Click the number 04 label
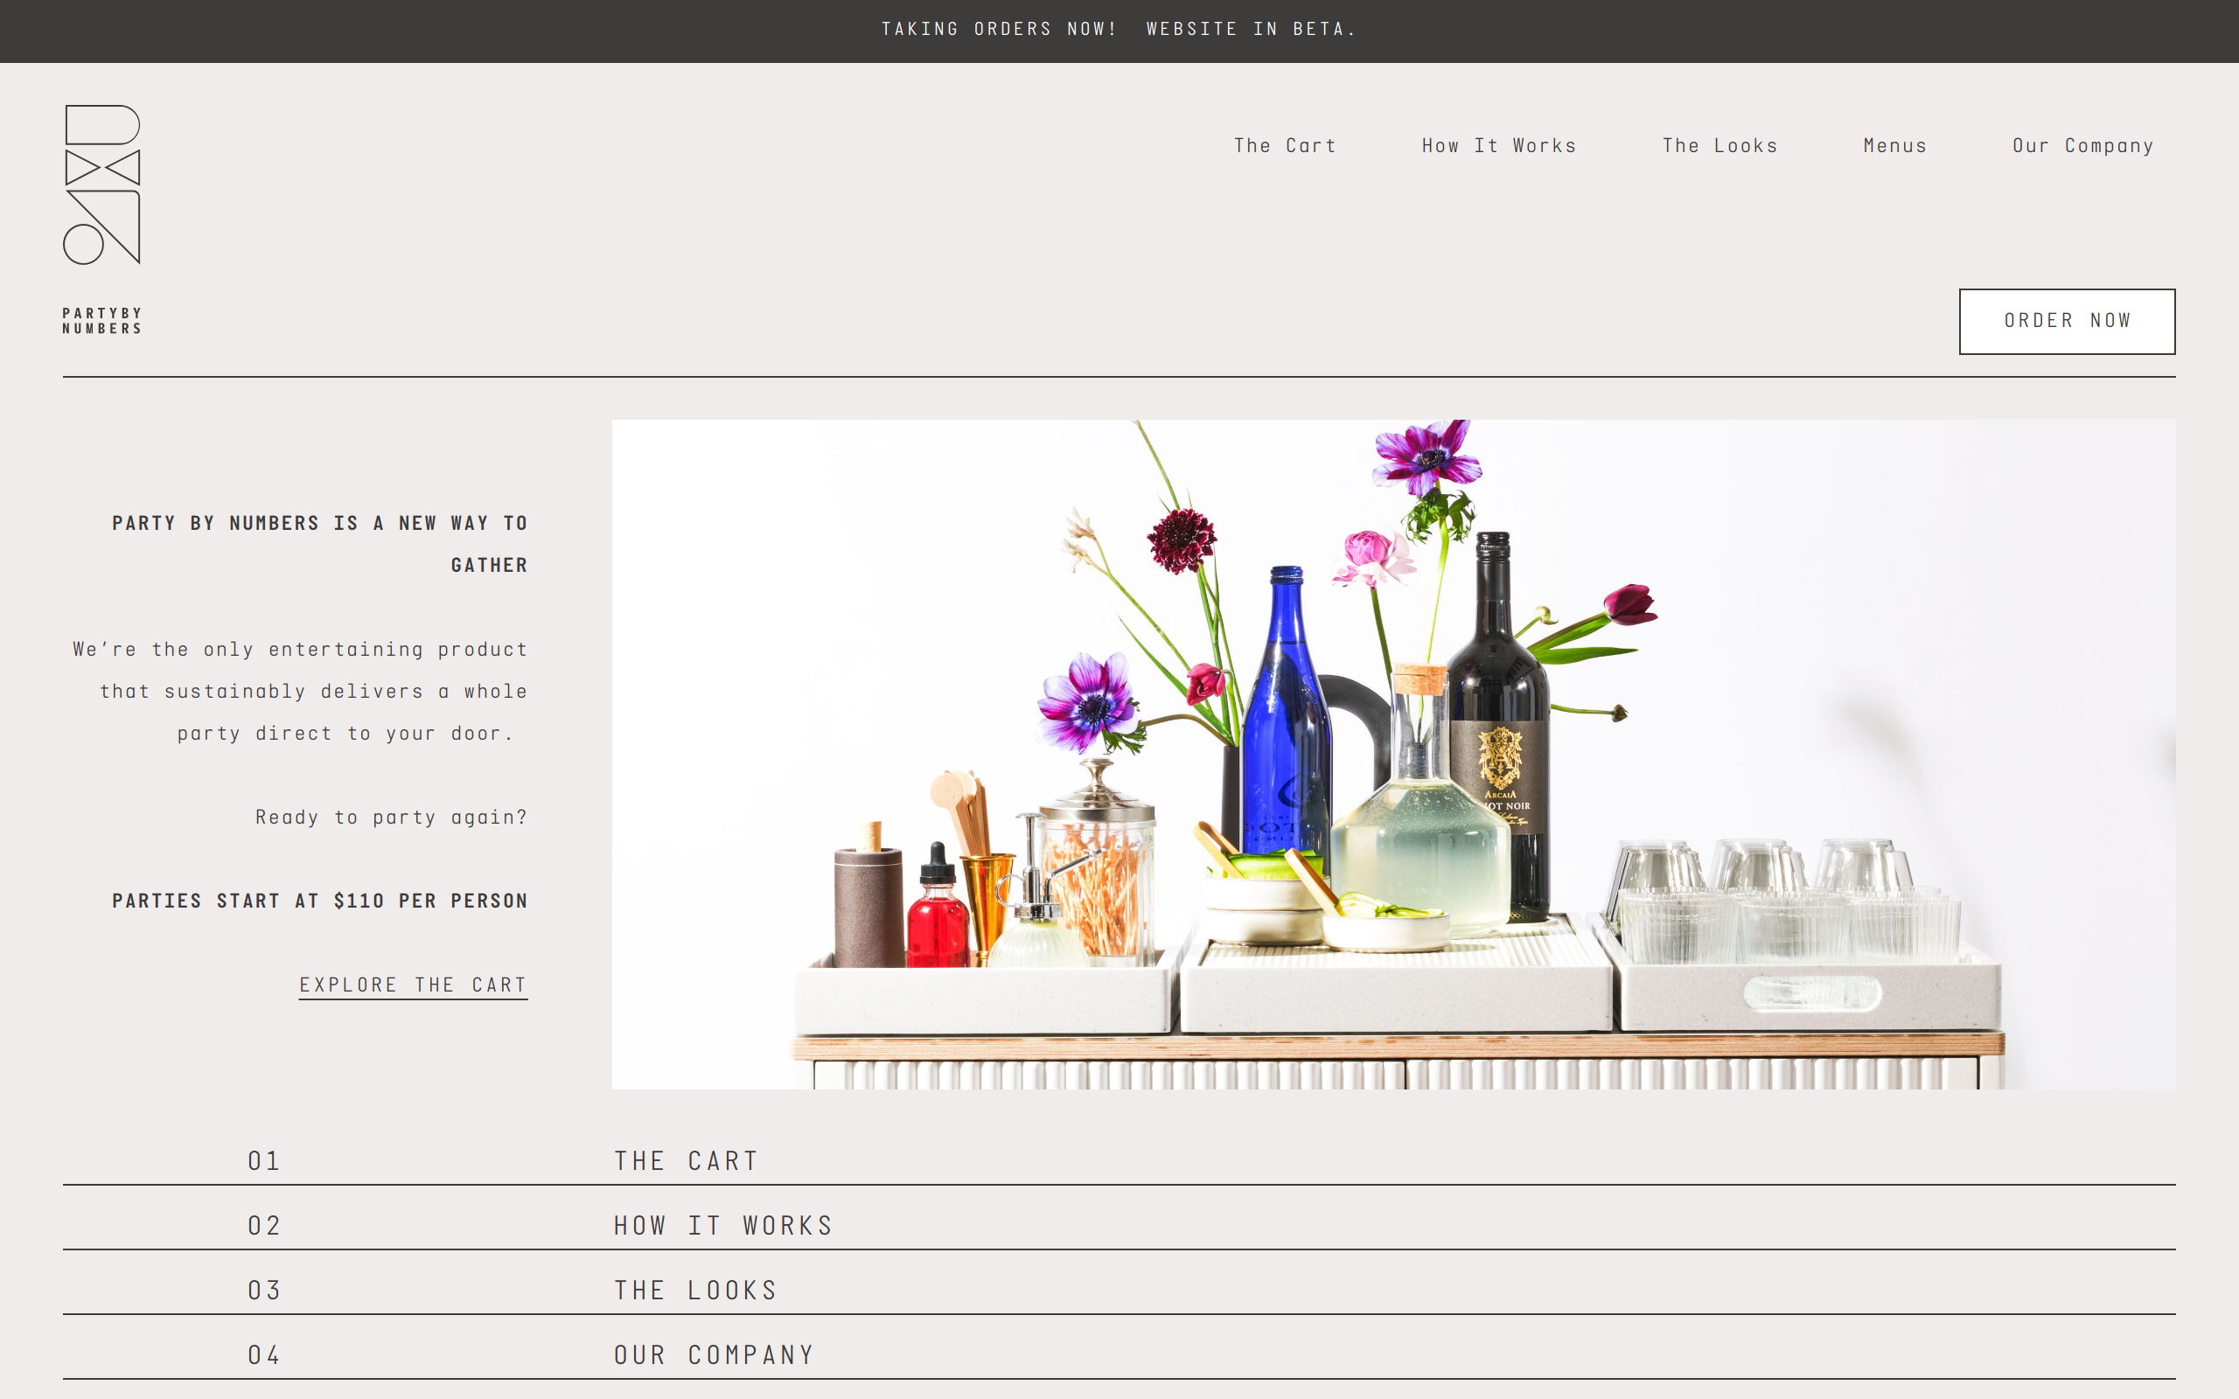 (263, 1354)
